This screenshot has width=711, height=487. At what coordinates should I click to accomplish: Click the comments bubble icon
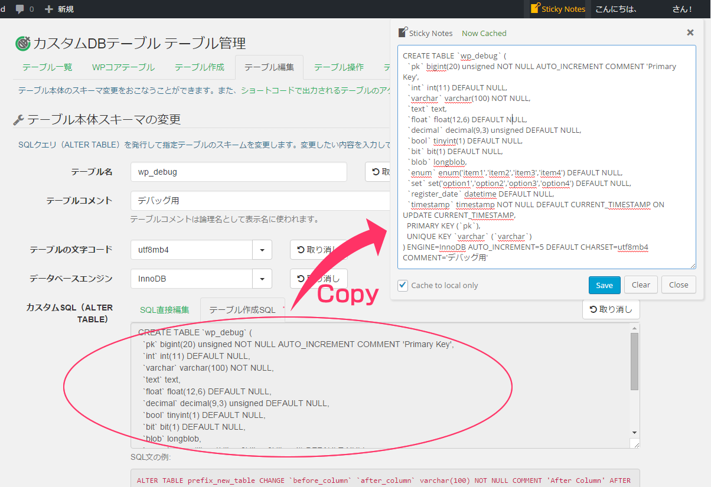coord(20,9)
